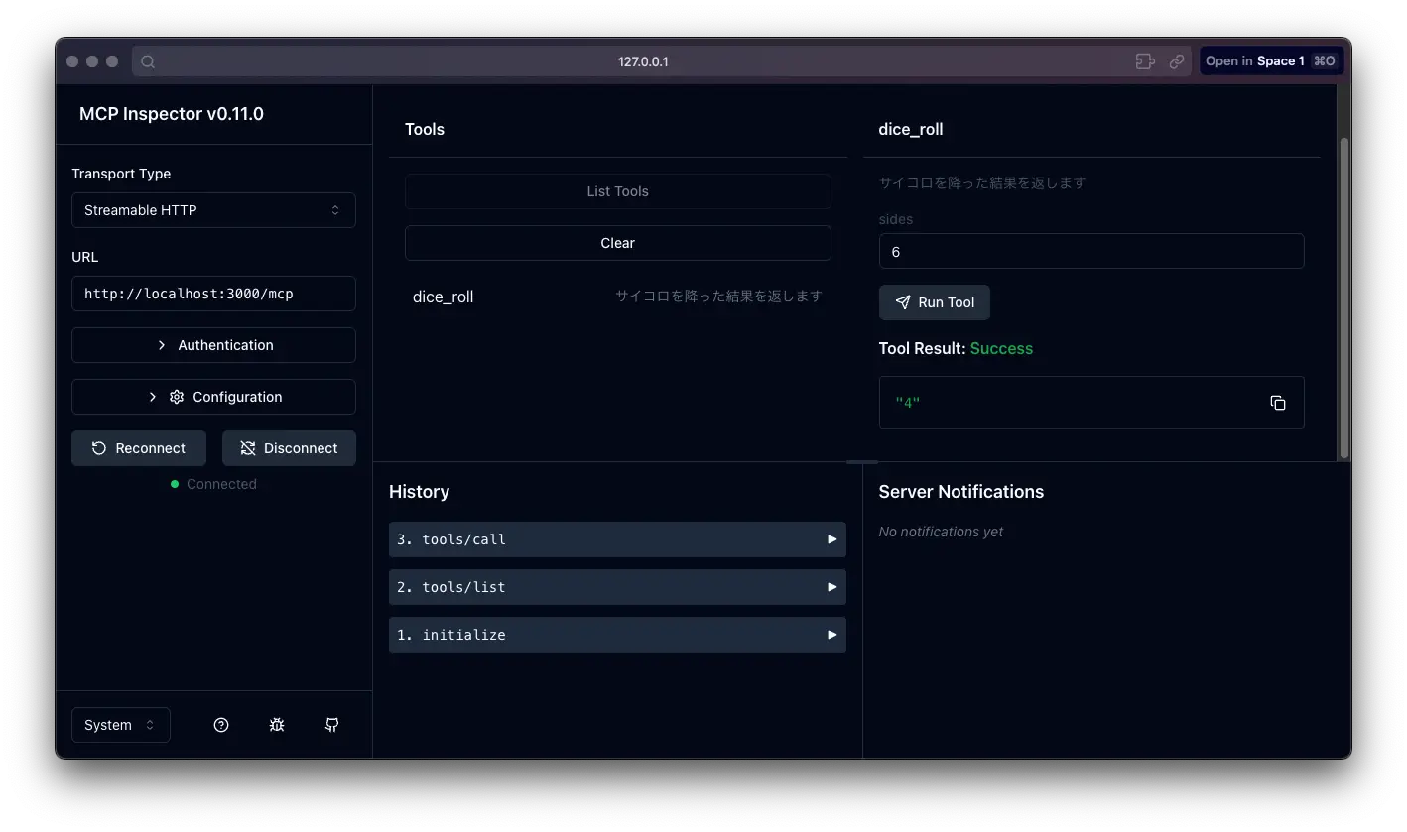This screenshot has width=1407, height=832.
Task: Open the browser extensions icon
Action: 1145,61
